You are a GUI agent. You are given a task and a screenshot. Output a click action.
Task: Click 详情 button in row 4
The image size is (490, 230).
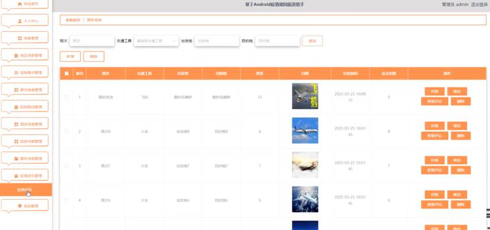pos(434,195)
